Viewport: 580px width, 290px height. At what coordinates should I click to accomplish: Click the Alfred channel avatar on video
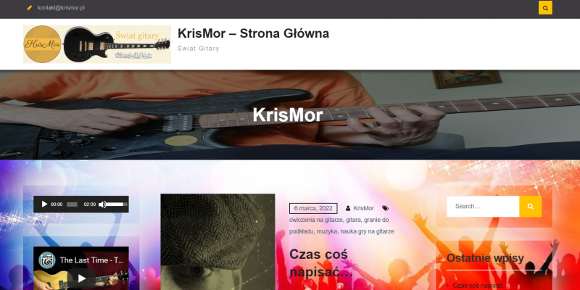[x=47, y=260]
